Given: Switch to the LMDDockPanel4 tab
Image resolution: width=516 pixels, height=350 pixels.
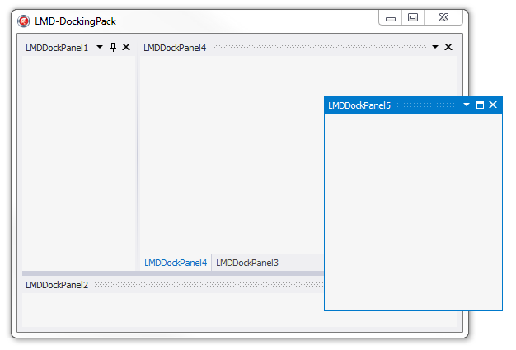Looking at the screenshot, I should pyautogui.click(x=176, y=263).
